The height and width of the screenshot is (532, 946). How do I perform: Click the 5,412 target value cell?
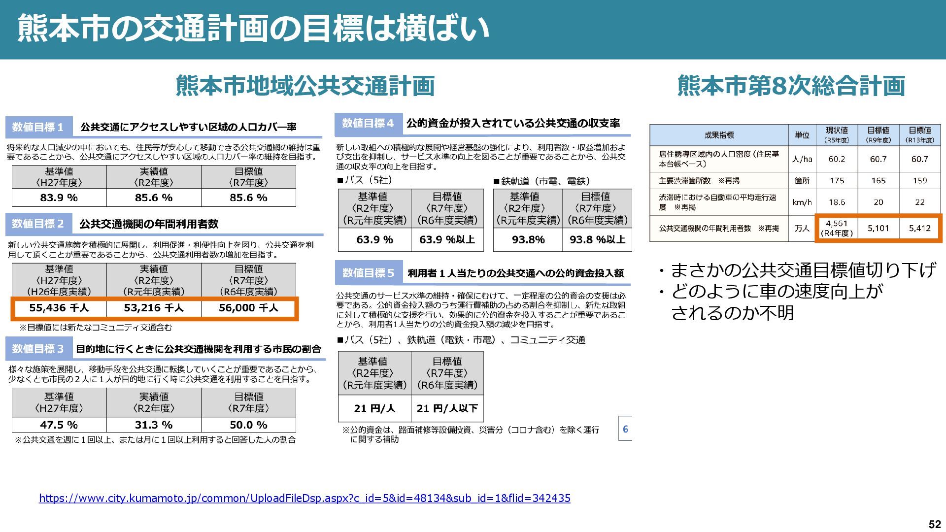[x=919, y=228]
